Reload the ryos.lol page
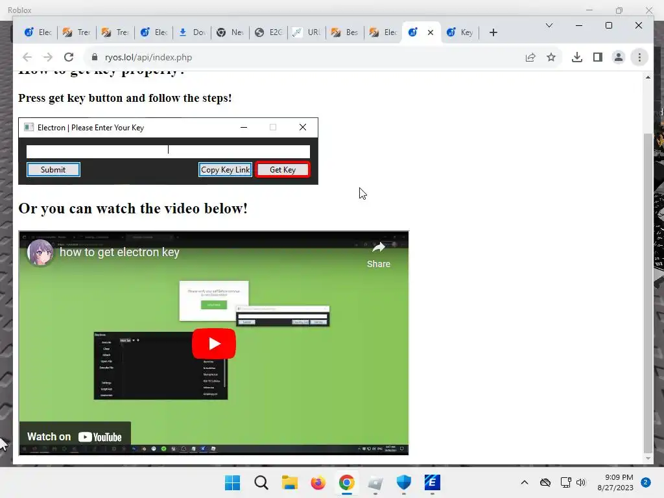664x498 pixels. [x=69, y=57]
